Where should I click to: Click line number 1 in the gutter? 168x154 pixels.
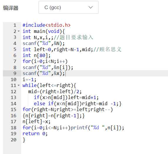coord(15,25)
